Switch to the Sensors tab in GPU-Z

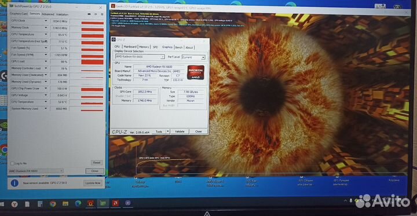(x=35, y=13)
